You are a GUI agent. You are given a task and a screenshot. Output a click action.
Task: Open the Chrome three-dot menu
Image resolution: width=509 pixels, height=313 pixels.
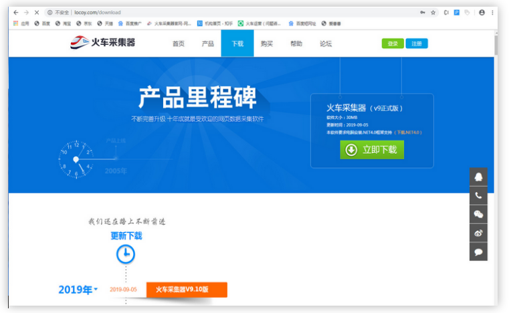[494, 12]
